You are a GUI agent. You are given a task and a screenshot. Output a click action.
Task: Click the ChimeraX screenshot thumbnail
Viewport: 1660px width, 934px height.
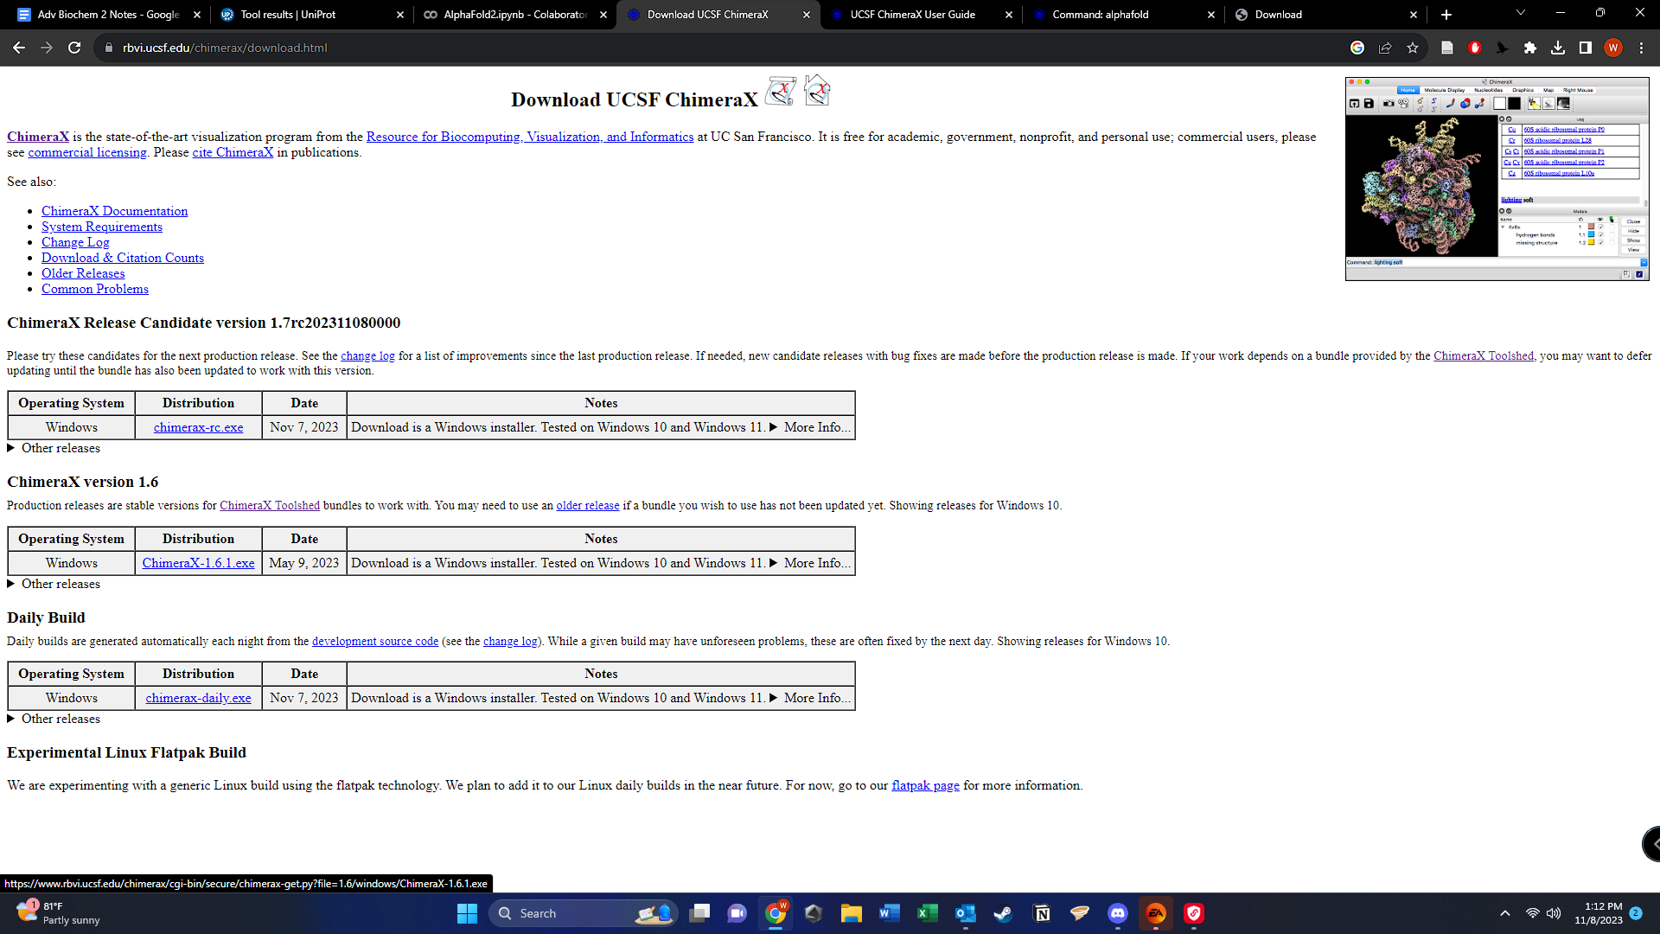tap(1497, 179)
